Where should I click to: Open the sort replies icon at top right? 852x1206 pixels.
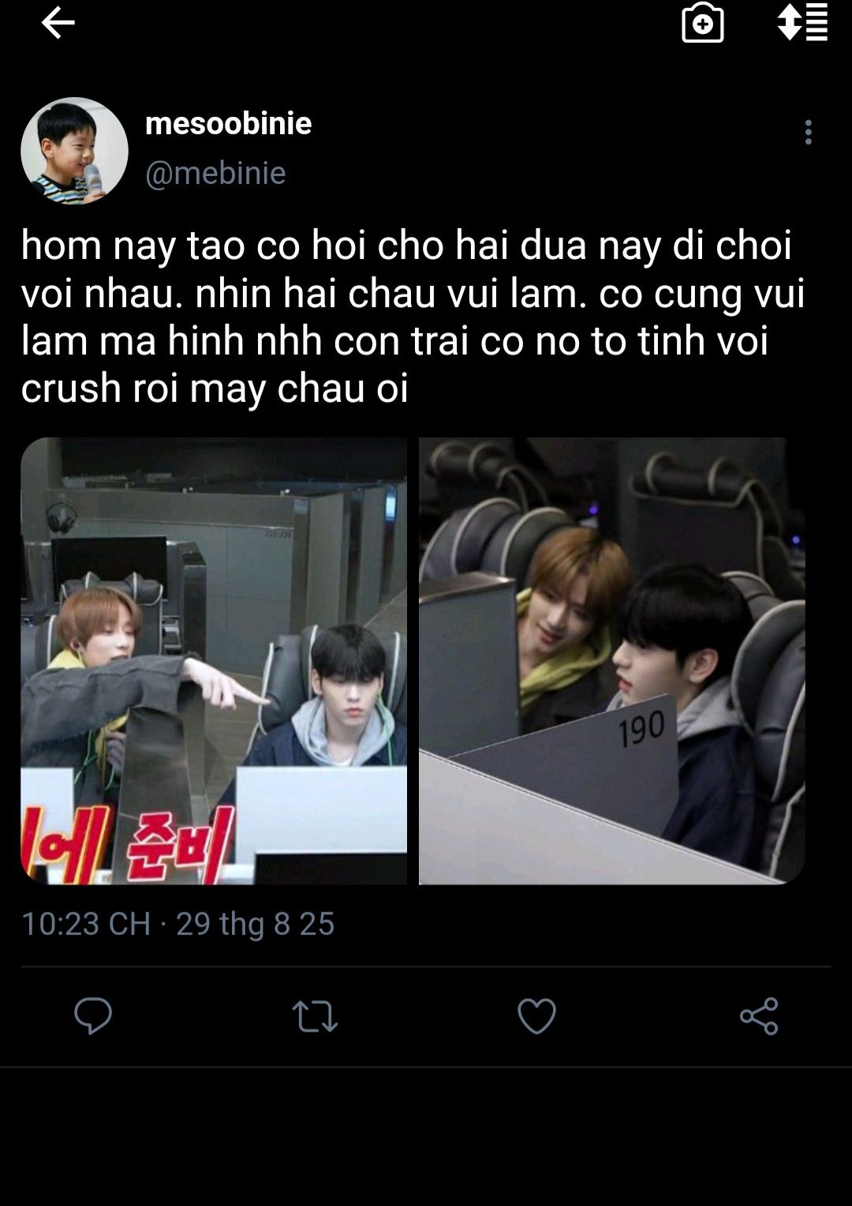(x=802, y=22)
